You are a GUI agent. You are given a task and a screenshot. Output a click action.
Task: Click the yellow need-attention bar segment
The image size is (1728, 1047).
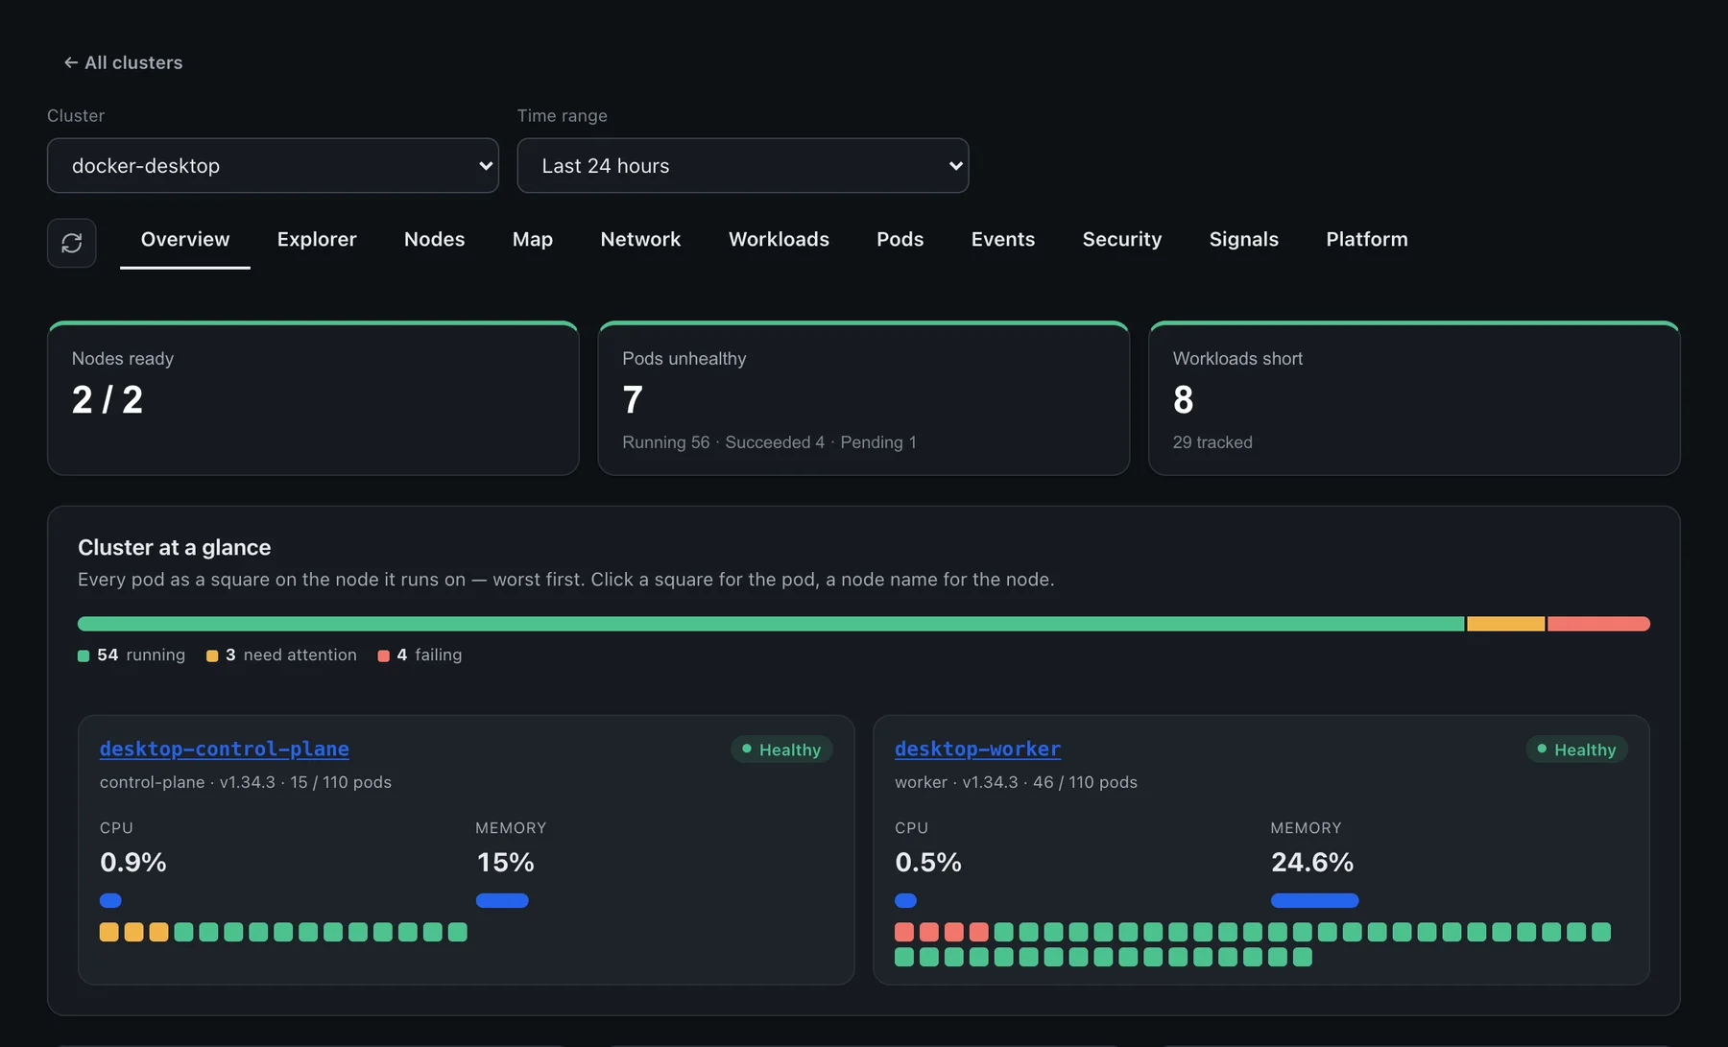point(1506,624)
